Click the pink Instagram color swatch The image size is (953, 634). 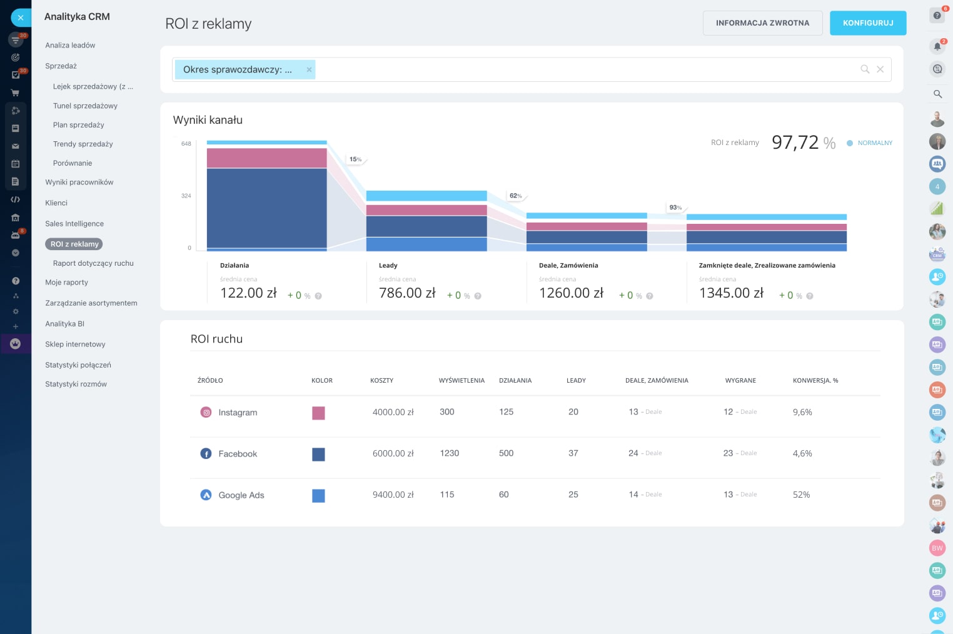tap(318, 413)
